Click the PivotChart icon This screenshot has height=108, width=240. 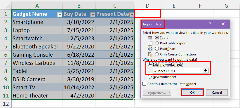pos(150,49)
